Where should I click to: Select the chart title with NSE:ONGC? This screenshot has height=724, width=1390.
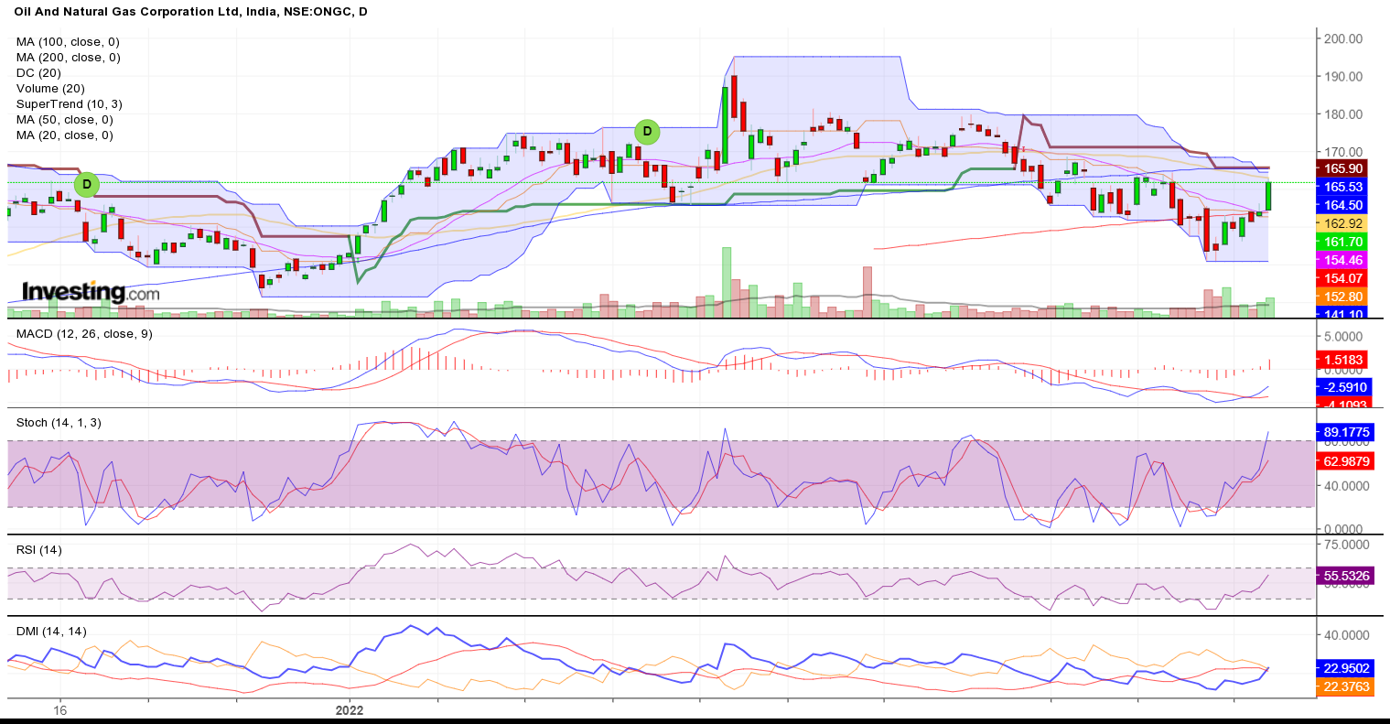[x=191, y=12]
